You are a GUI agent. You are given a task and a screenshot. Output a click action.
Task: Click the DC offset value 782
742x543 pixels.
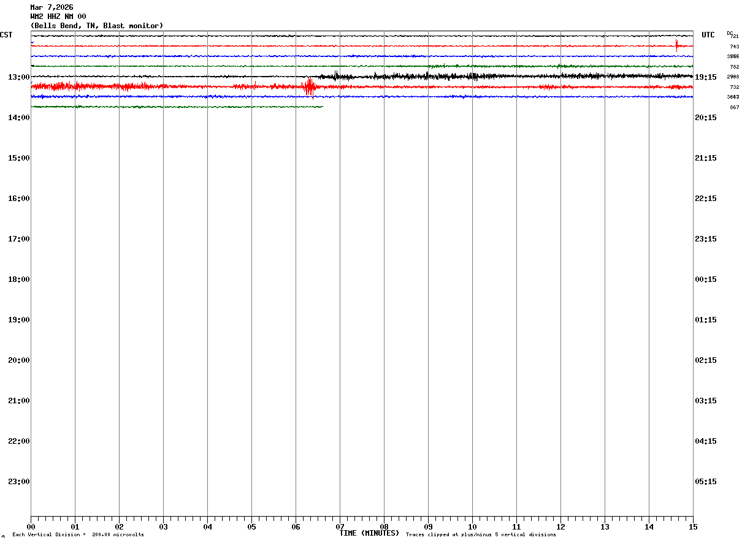[x=734, y=67]
